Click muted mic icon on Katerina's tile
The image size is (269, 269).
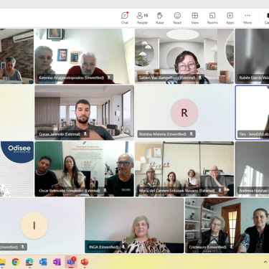click(109, 77)
